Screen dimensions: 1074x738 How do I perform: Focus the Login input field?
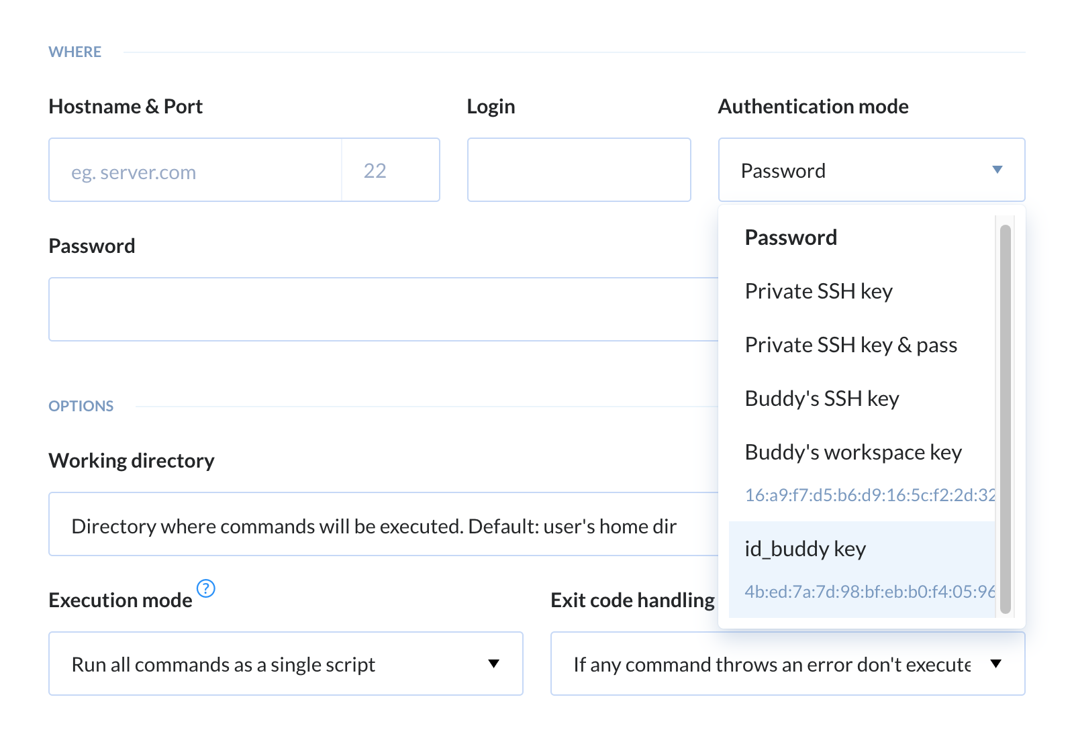[579, 170]
